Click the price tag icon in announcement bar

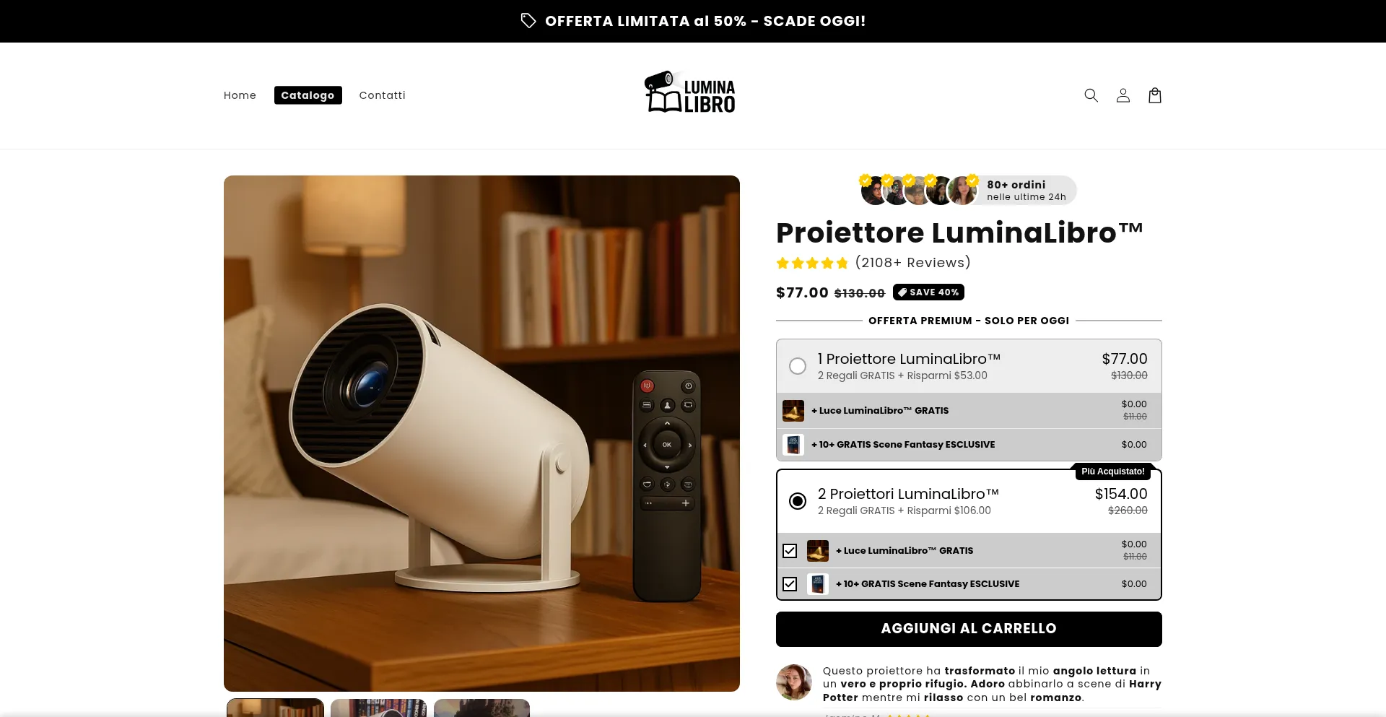[528, 21]
